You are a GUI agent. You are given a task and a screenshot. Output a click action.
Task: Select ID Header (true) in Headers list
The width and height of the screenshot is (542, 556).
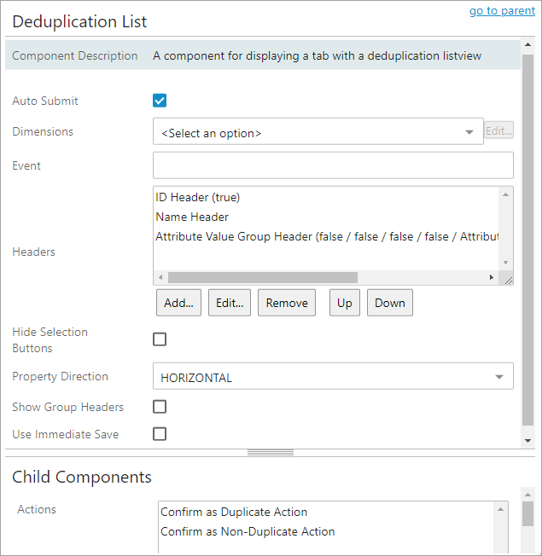198,197
